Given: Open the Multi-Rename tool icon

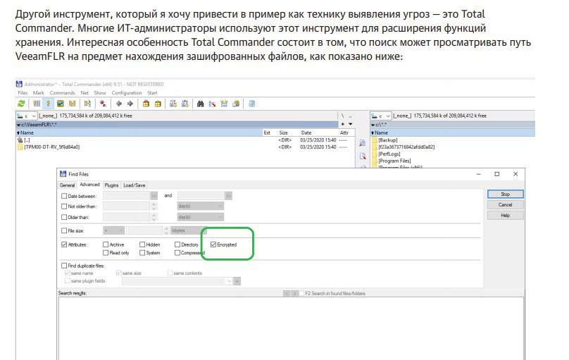Looking at the screenshot, I should click(212, 104).
